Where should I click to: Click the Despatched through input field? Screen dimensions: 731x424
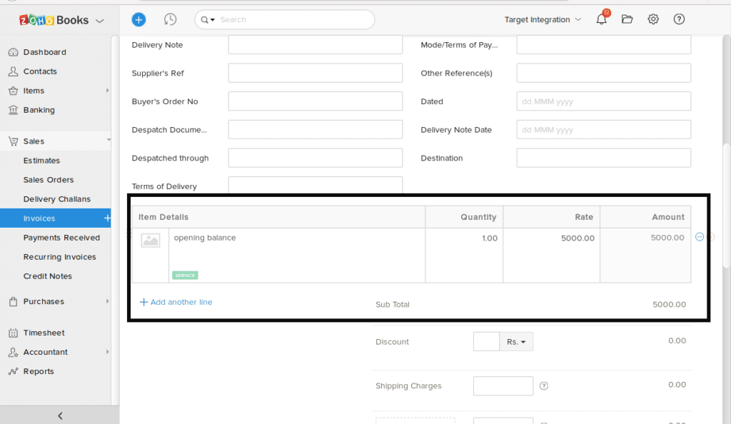click(315, 158)
